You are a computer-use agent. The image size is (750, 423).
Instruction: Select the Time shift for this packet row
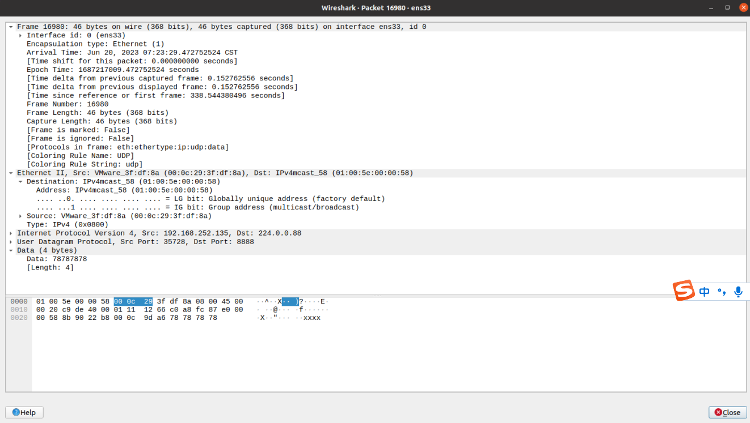[x=377, y=61]
